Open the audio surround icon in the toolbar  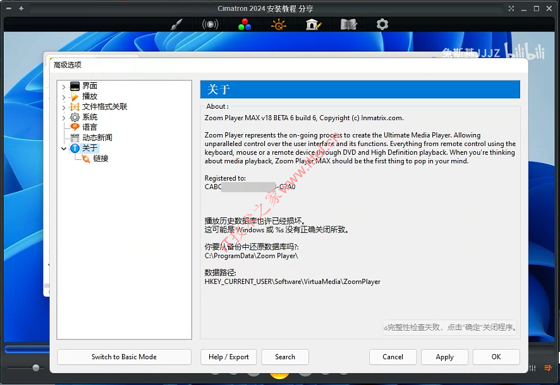[210, 24]
